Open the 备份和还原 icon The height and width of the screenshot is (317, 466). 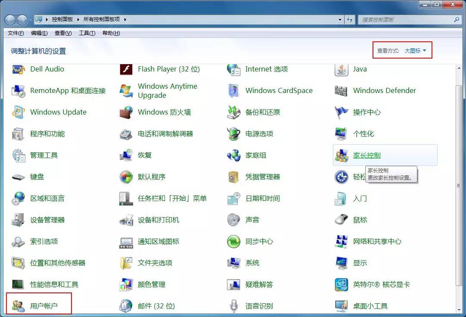(x=233, y=112)
